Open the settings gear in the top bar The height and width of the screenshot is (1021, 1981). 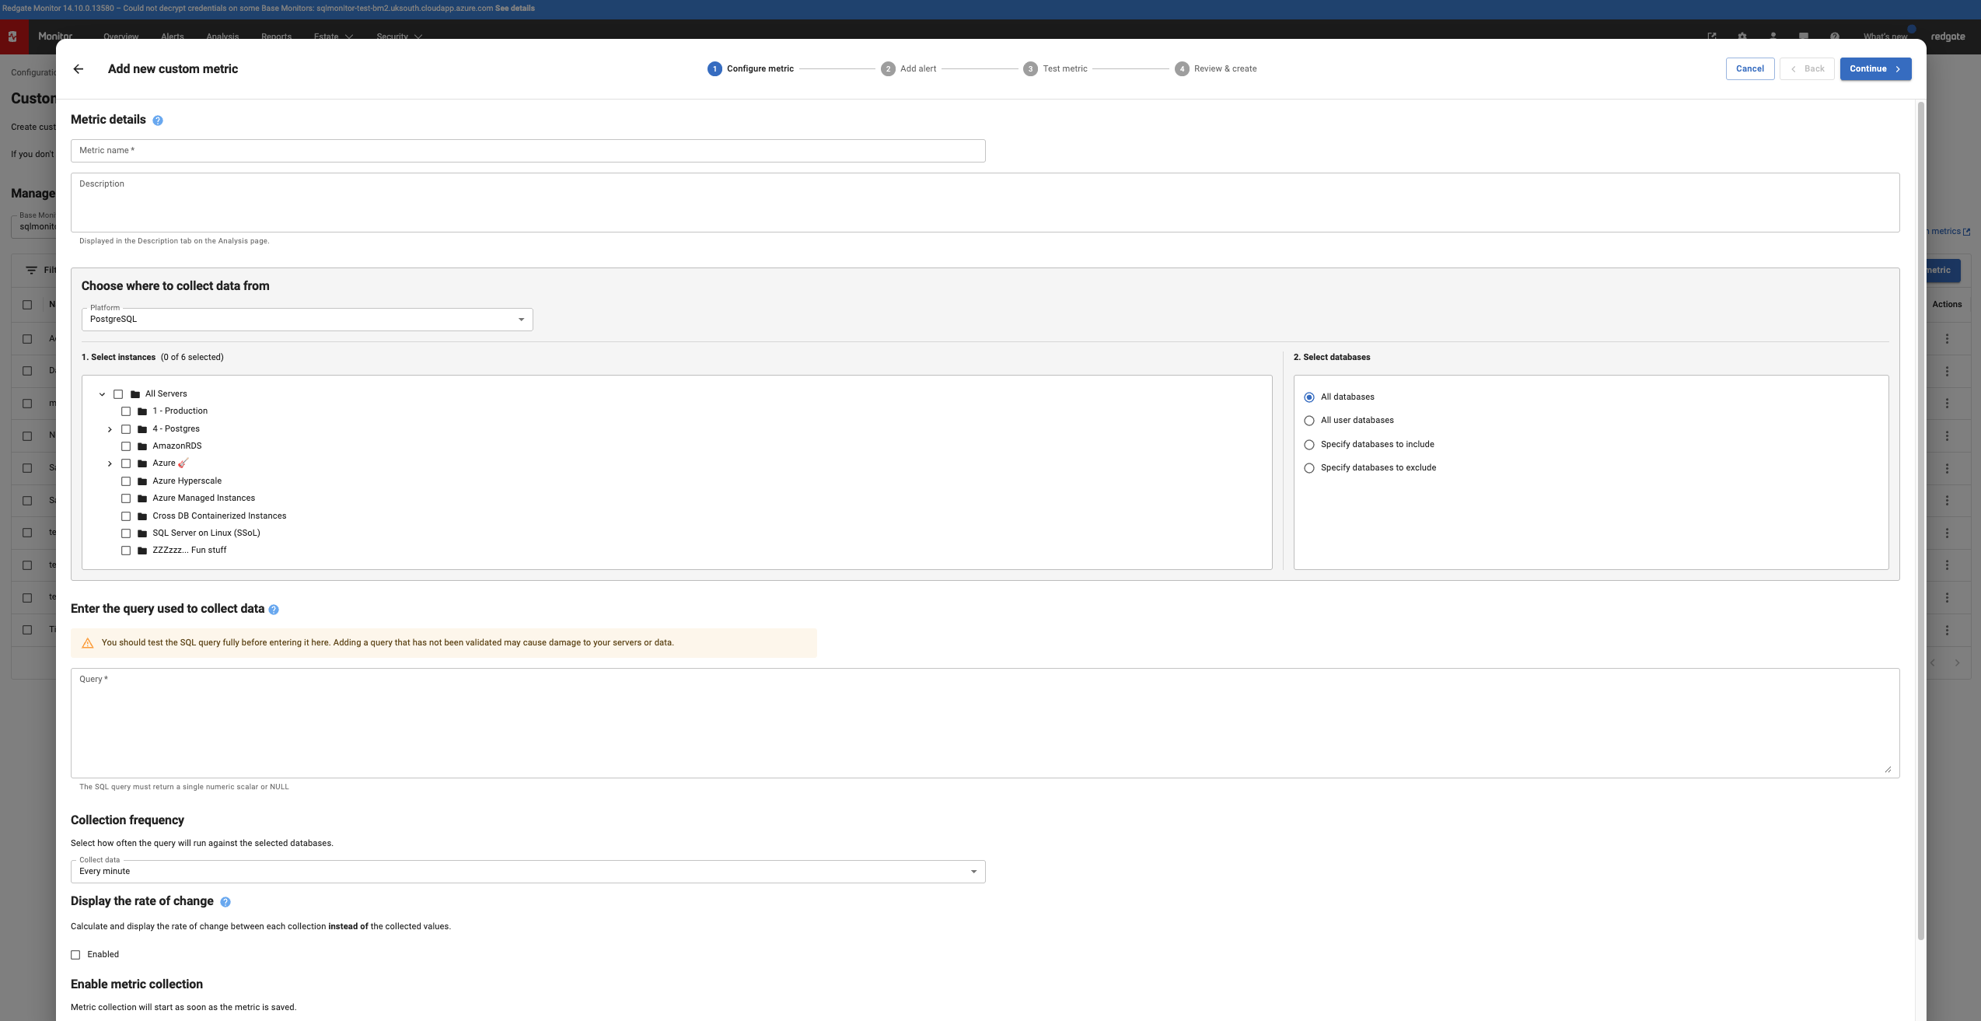coord(1742,37)
